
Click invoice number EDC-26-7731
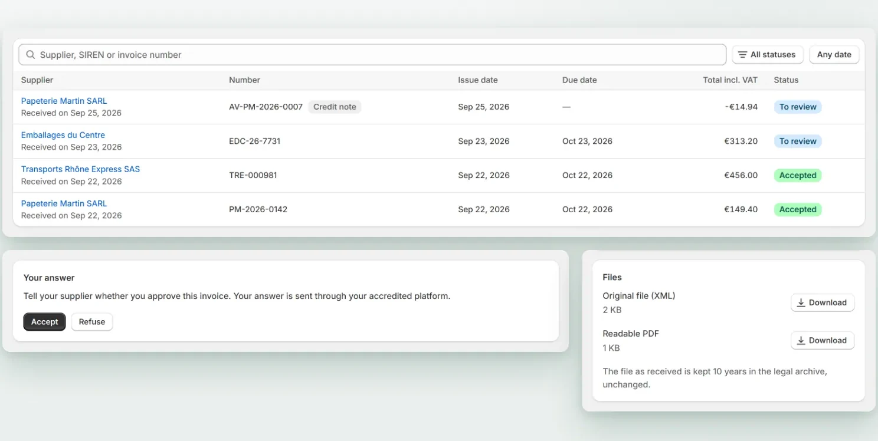pos(255,141)
